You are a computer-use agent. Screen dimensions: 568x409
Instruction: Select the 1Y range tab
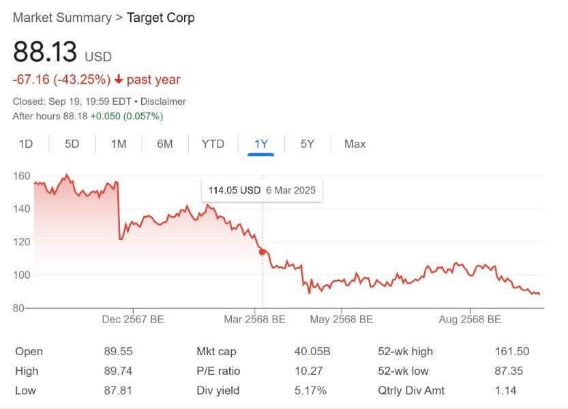261,144
